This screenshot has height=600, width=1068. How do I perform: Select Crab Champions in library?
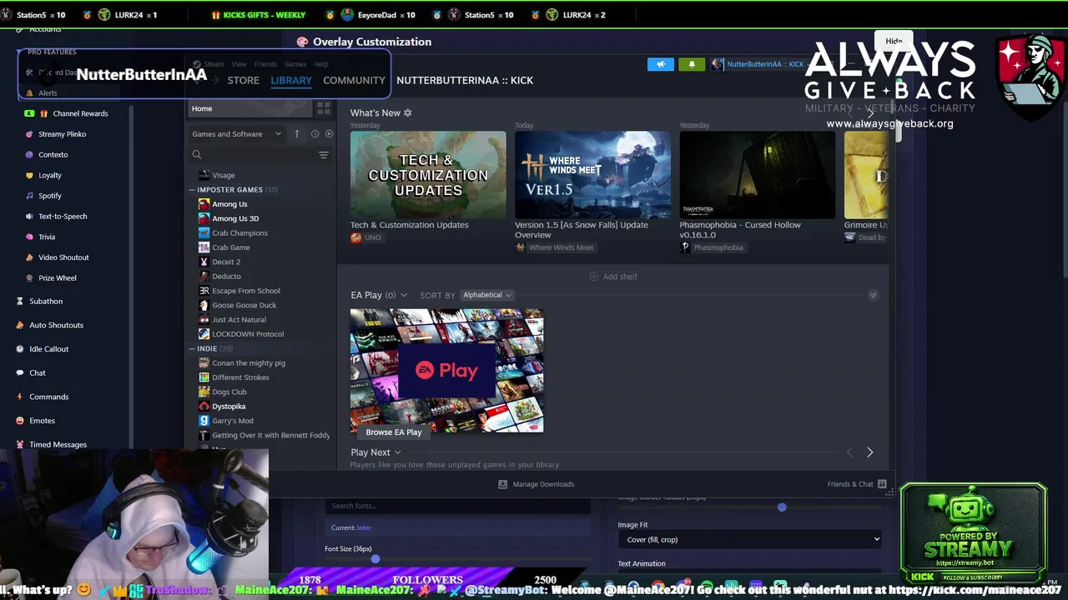tap(239, 233)
